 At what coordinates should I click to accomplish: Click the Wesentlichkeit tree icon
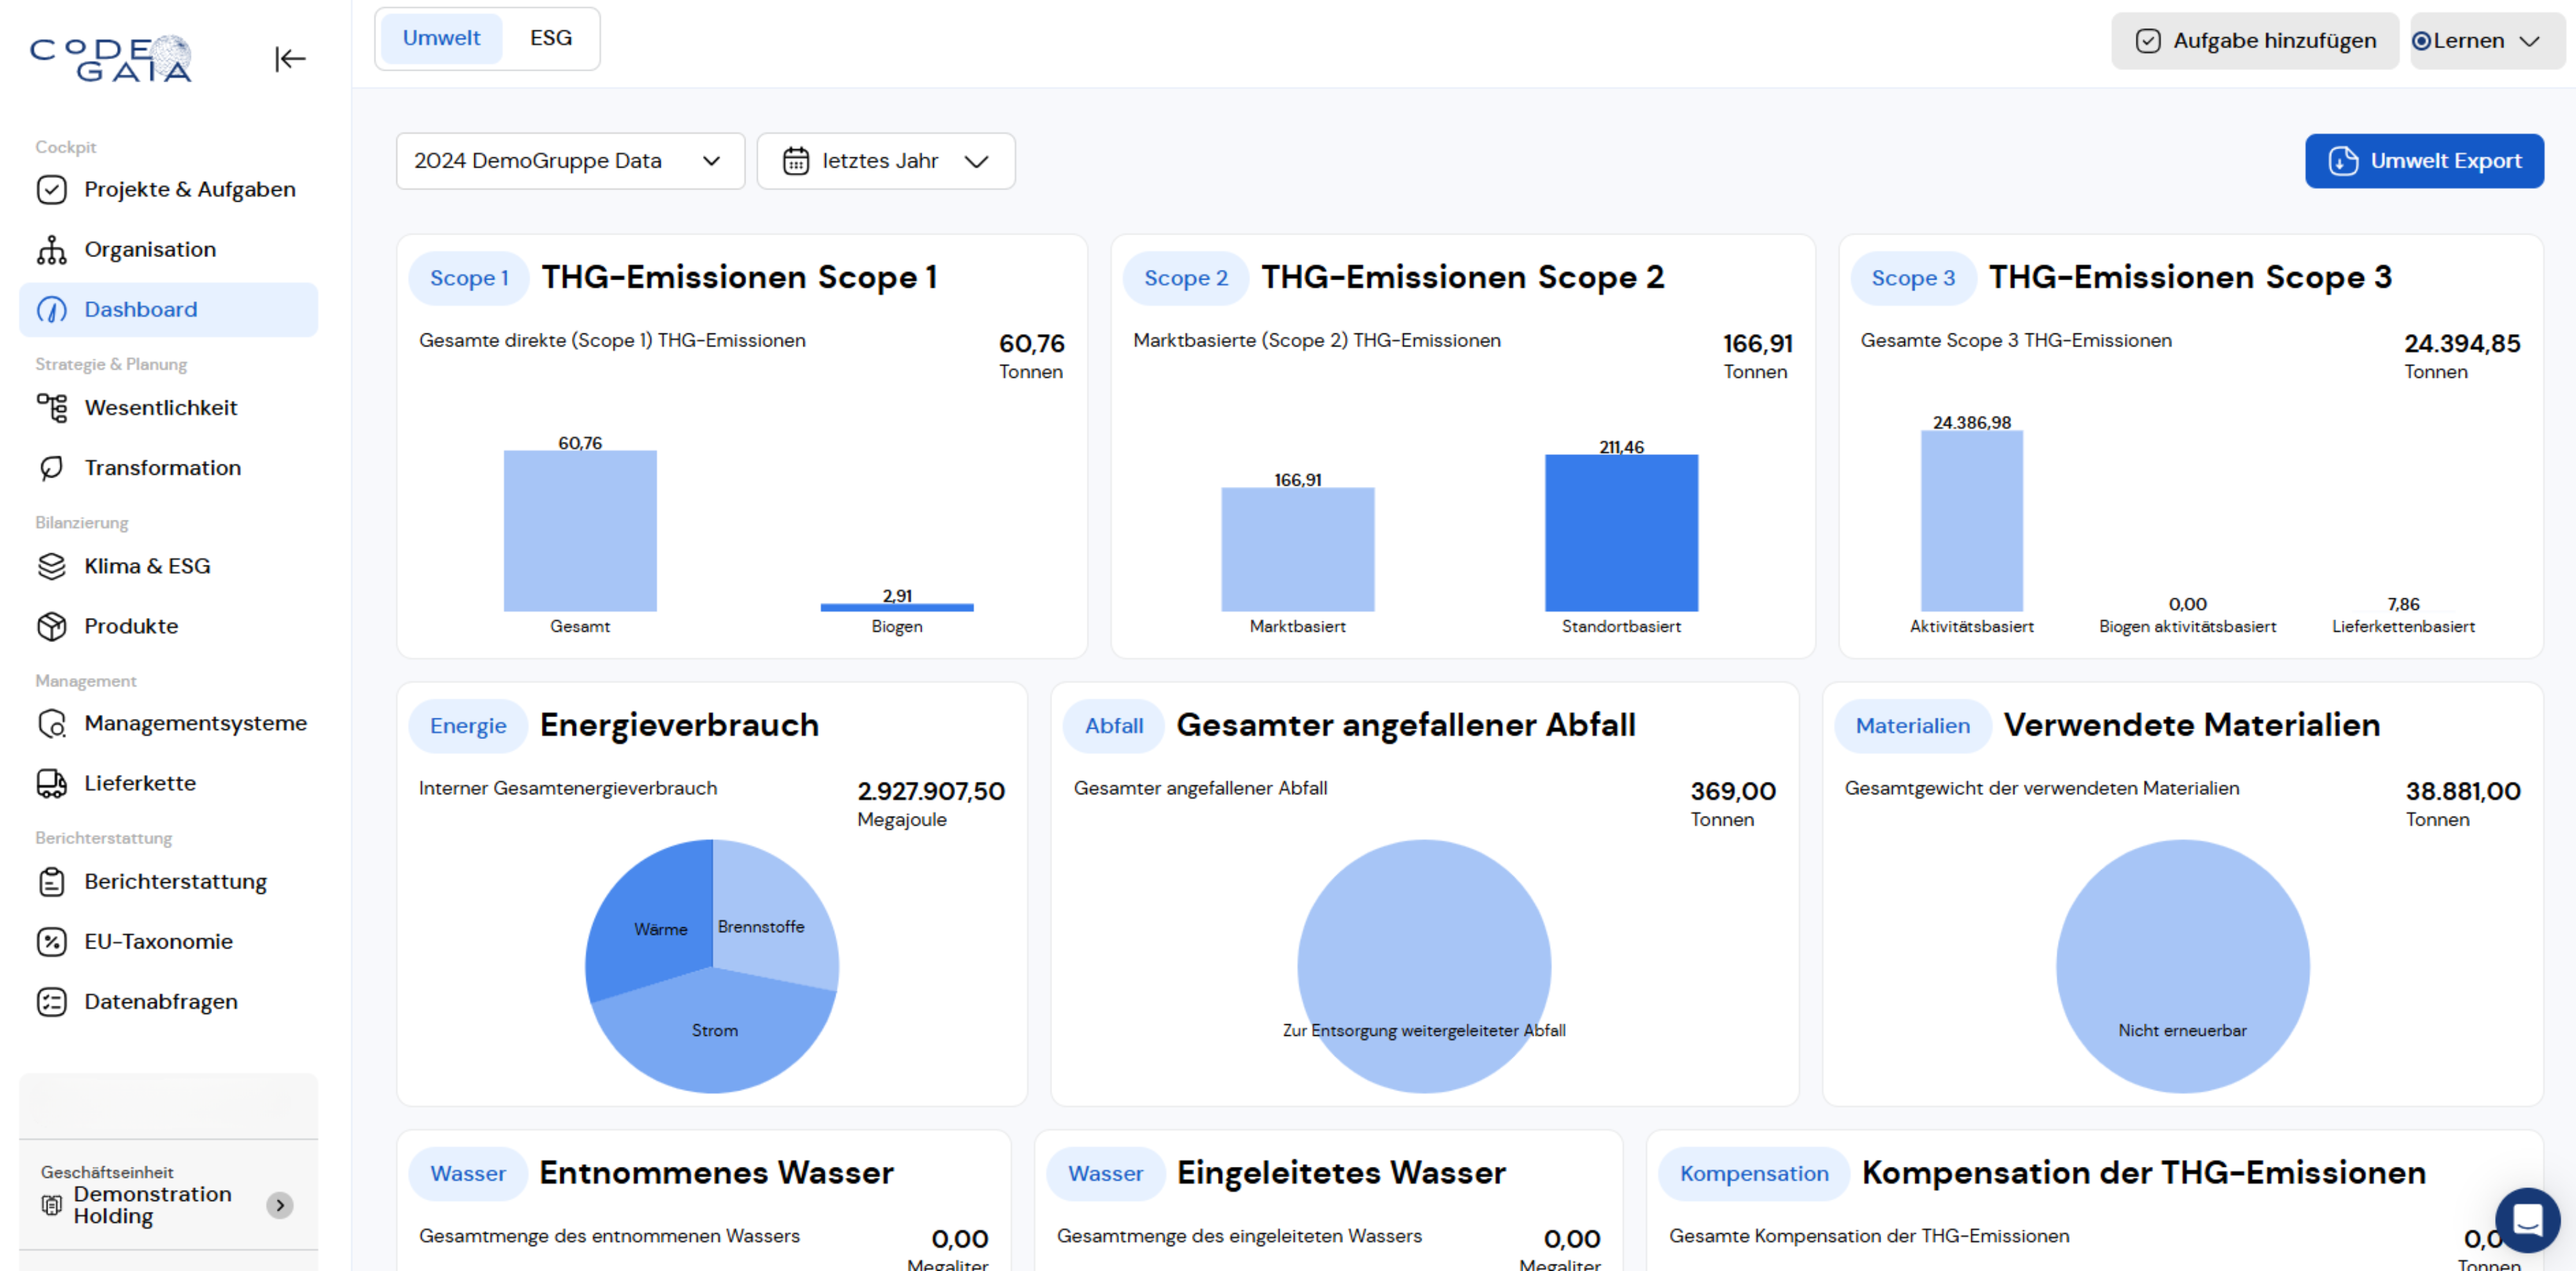pyautogui.click(x=51, y=408)
